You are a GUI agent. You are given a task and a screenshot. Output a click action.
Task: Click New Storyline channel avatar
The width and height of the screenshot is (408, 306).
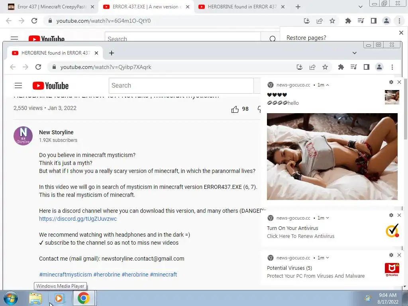point(23,136)
